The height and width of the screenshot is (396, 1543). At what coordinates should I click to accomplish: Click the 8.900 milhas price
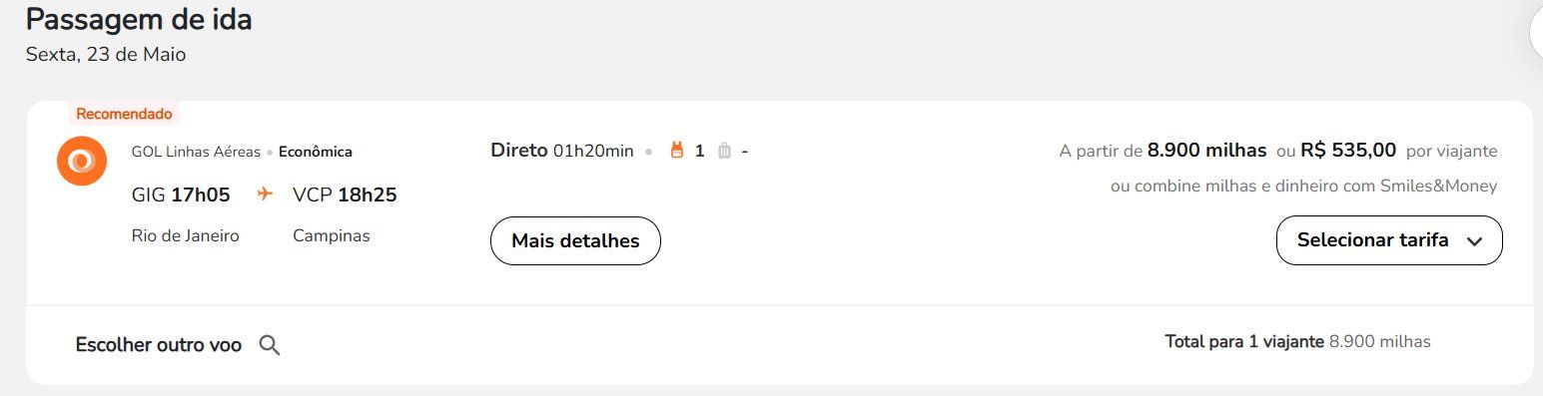1206,151
